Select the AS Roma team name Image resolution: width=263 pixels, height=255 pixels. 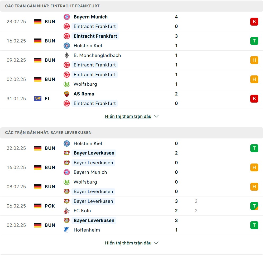tap(84, 94)
